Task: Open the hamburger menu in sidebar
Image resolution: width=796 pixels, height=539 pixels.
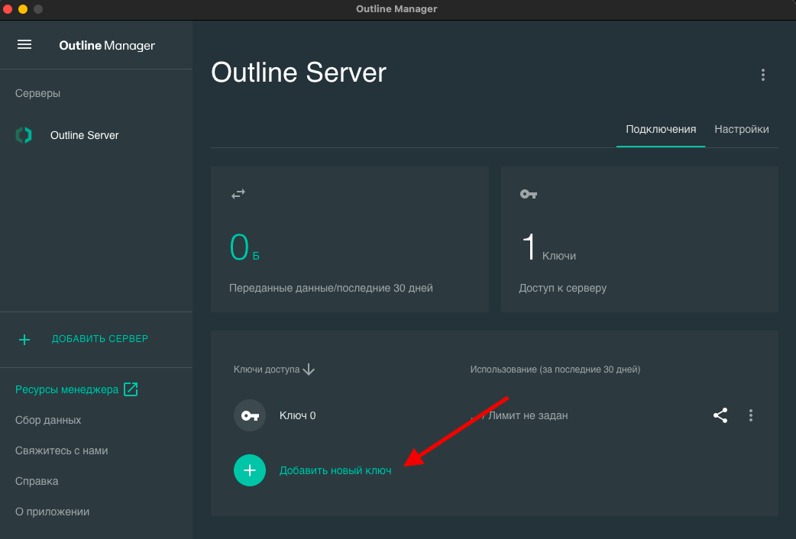Action: [24, 45]
